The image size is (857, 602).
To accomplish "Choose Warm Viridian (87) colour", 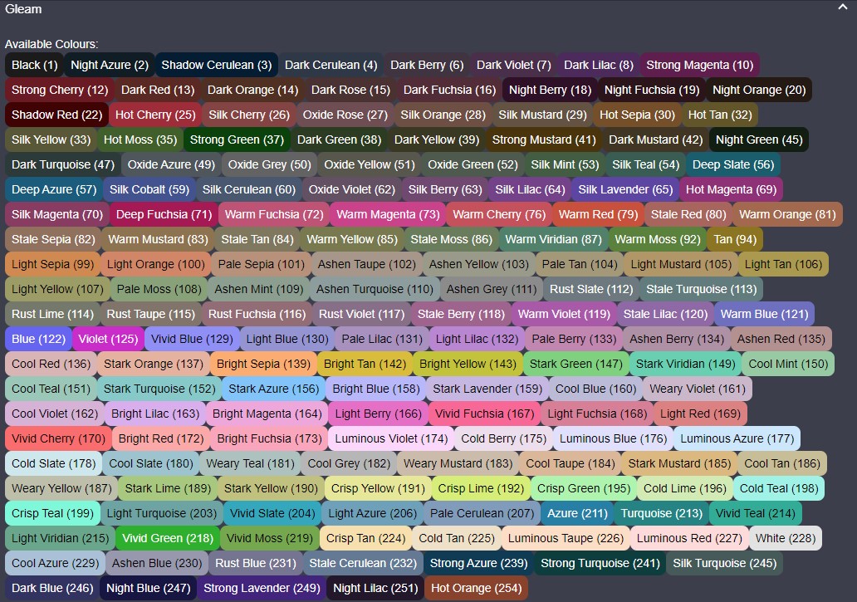I will [553, 239].
